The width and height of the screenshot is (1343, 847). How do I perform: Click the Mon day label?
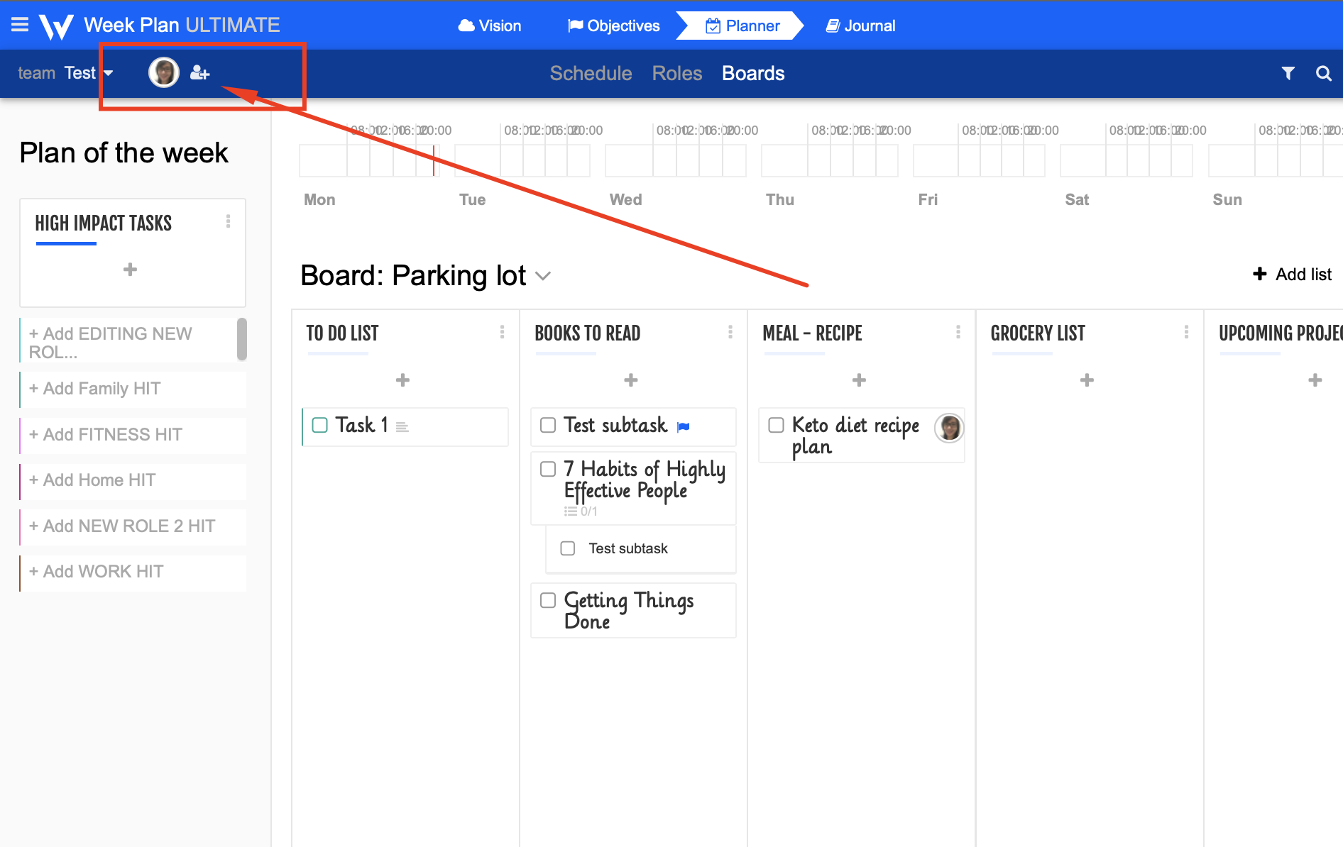click(x=319, y=200)
